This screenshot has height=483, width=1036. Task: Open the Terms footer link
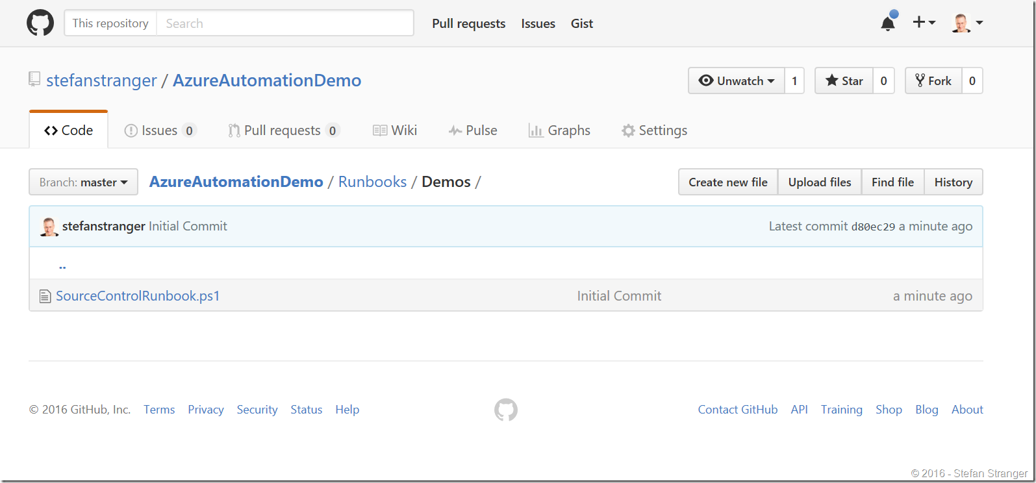tap(159, 410)
